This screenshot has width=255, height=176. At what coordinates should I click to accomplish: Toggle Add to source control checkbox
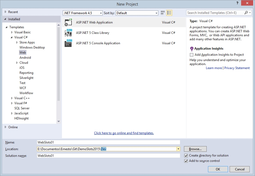pos(186,161)
